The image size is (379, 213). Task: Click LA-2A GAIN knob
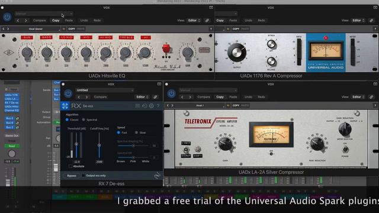pyautogui.click(x=225, y=144)
